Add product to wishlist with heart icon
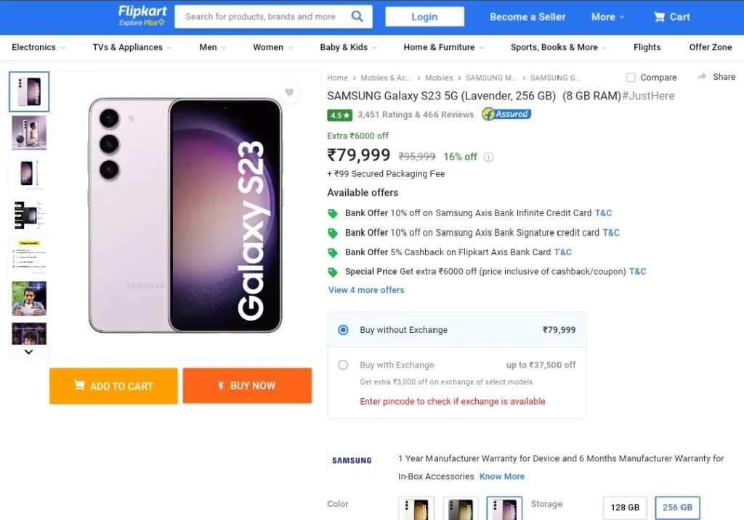The image size is (744, 520). pos(289,92)
